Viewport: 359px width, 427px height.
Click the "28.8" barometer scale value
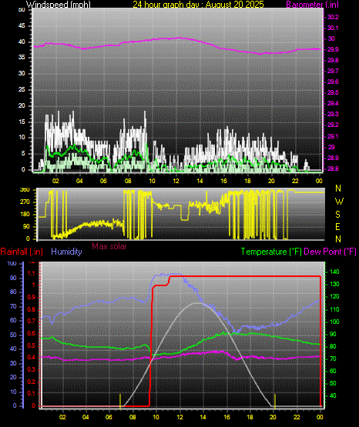tap(333, 168)
